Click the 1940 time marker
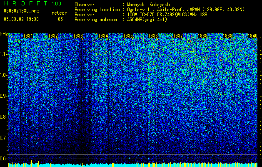Screen dimensions: 262x167 (252, 36)
